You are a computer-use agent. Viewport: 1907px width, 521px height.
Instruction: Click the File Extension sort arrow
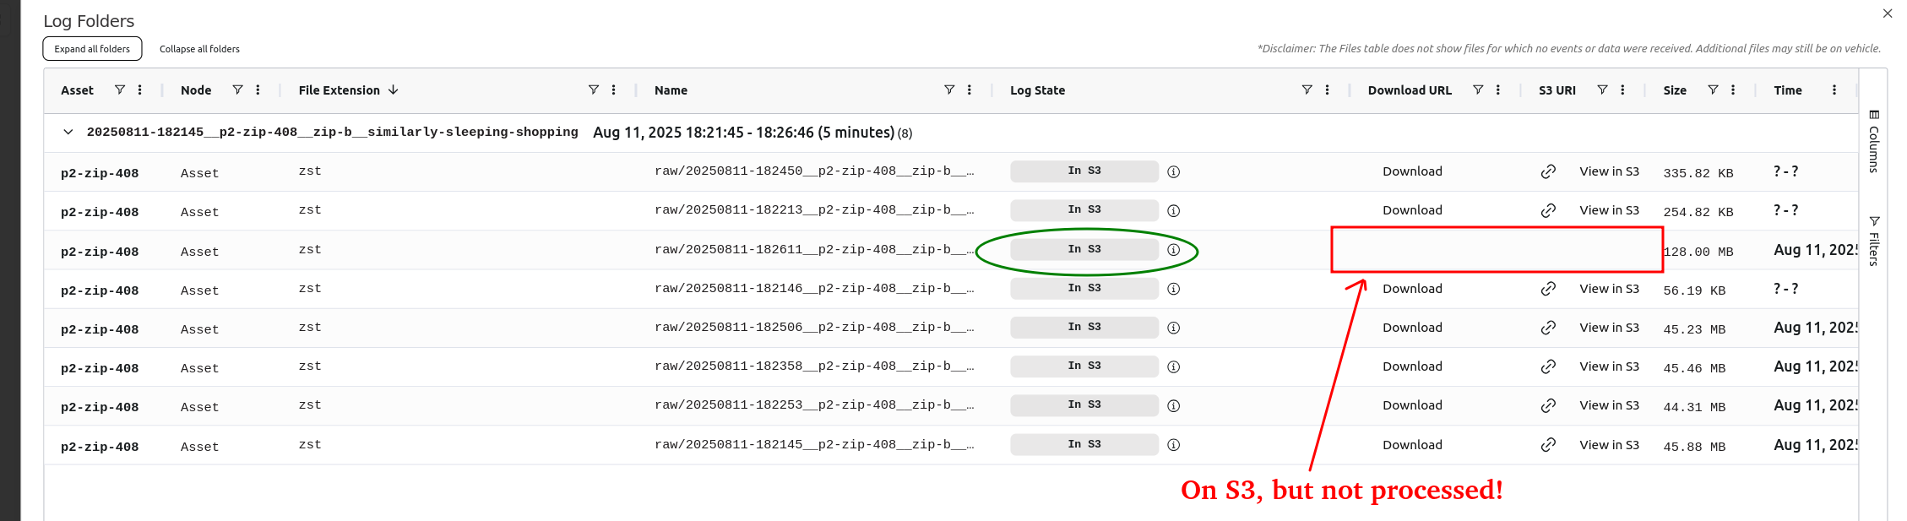394,90
